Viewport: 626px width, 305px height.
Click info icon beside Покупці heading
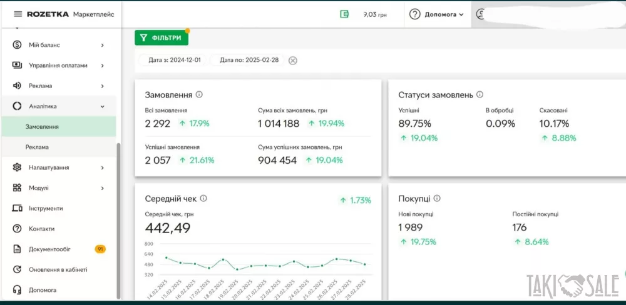[x=437, y=199]
